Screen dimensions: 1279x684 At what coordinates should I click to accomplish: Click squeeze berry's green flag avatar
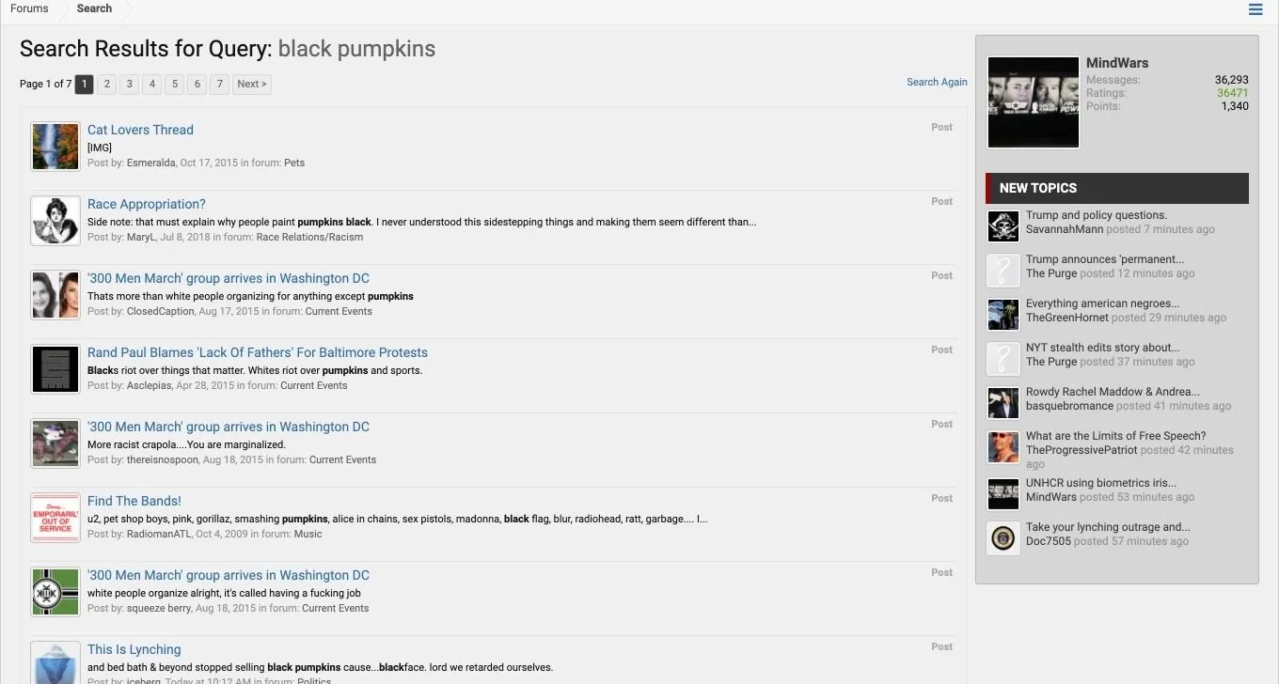tap(55, 592)
